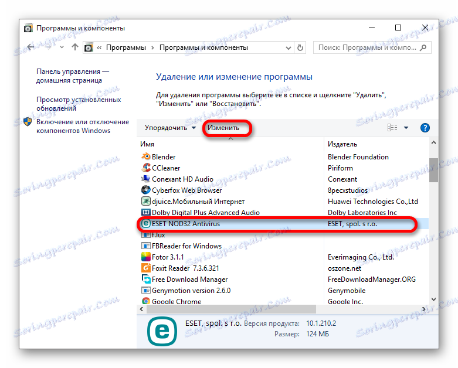
Task: Click the horizontal scrollbar left arrow
Action: coord(141,309)
